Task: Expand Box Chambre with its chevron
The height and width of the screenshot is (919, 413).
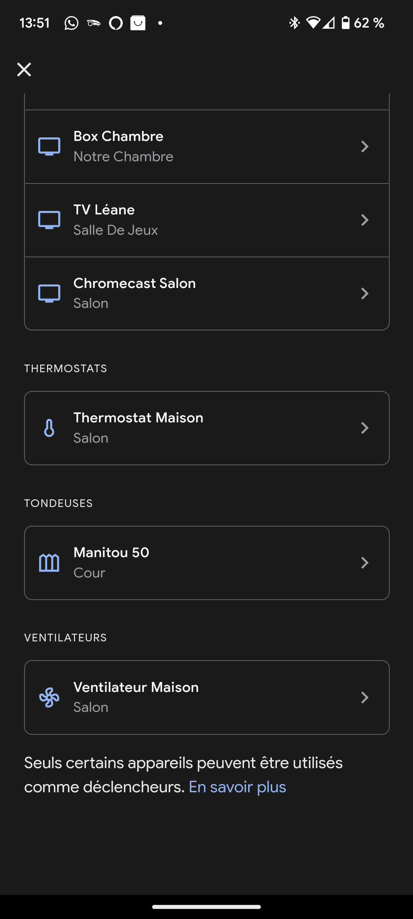Action: coord(364,146)
